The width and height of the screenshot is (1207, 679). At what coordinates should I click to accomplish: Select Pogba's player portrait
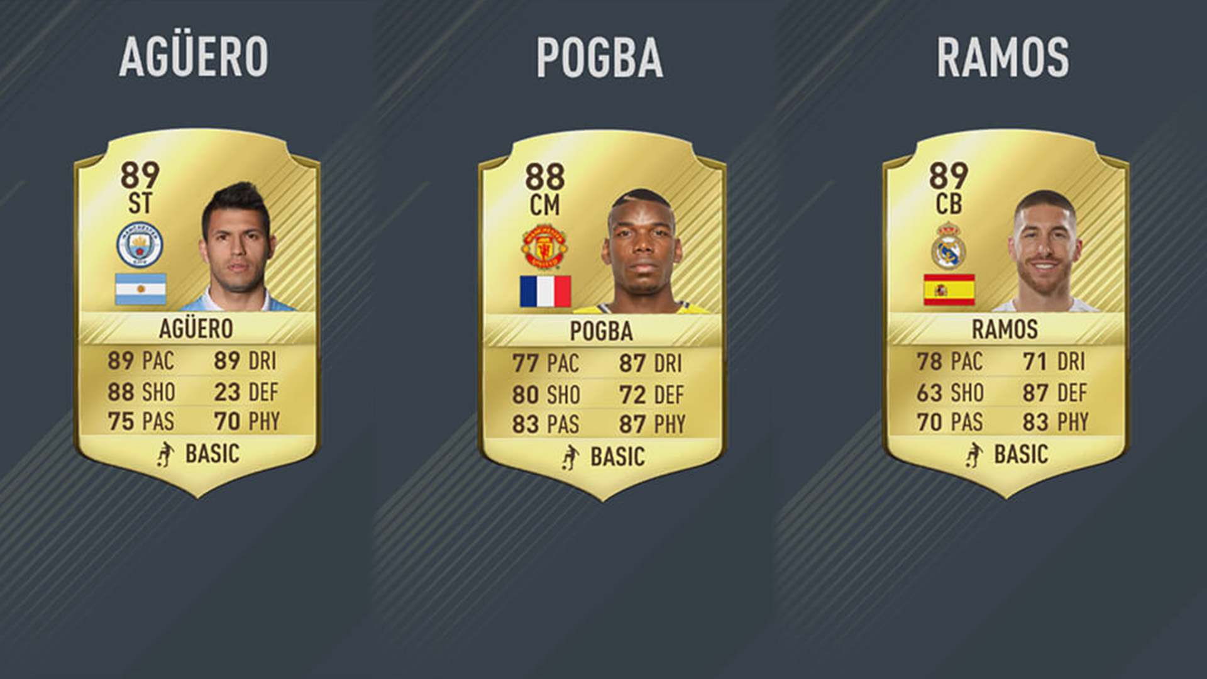tap(642, 251)
